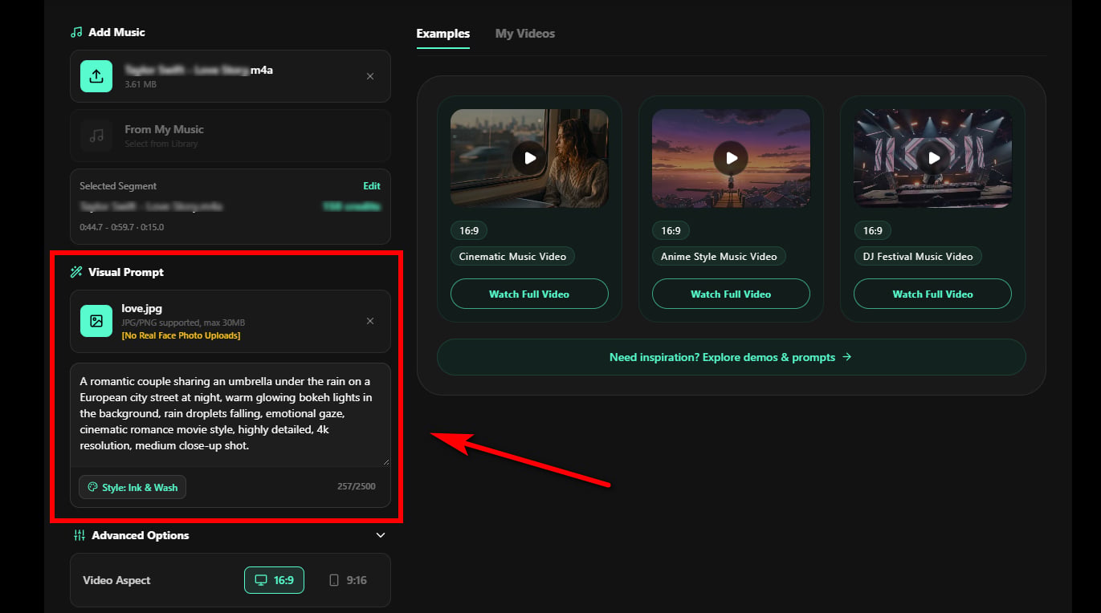Select the 9:16 video aspect
The width and height of the screenshot is (1101, 613).
point(349,580)
